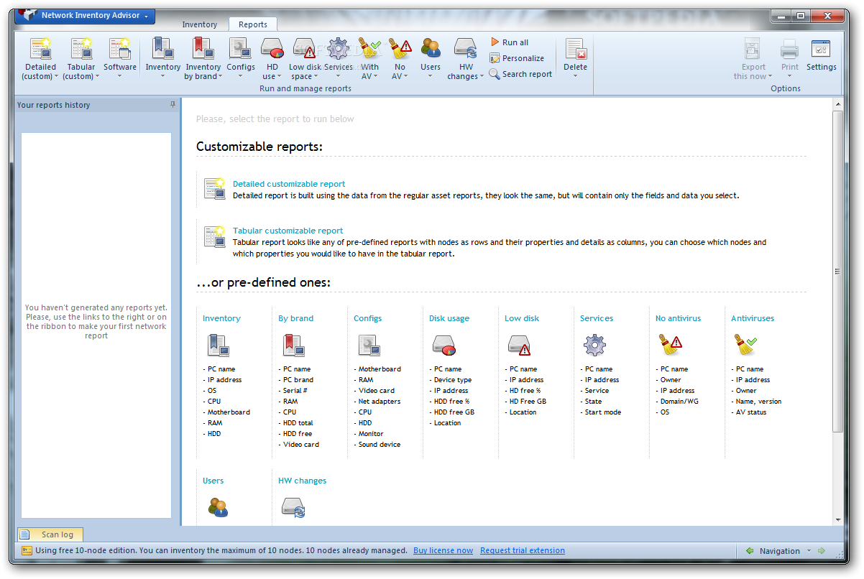This screenshot has height=579, width=864.
Task: Expand the Low disk space dropdown arrow
Action: 316,77
